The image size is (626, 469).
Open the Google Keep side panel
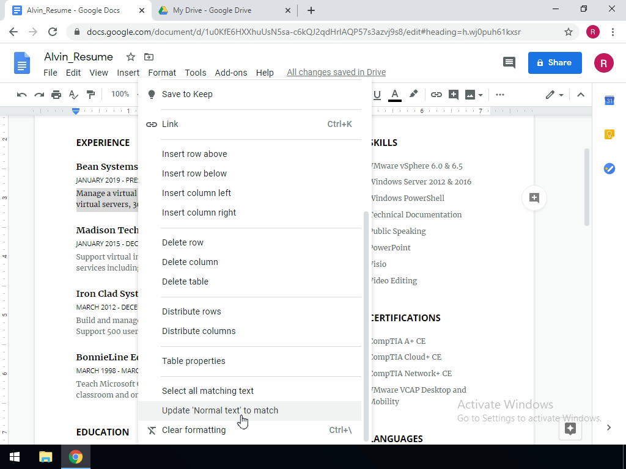tap(609, 134)
